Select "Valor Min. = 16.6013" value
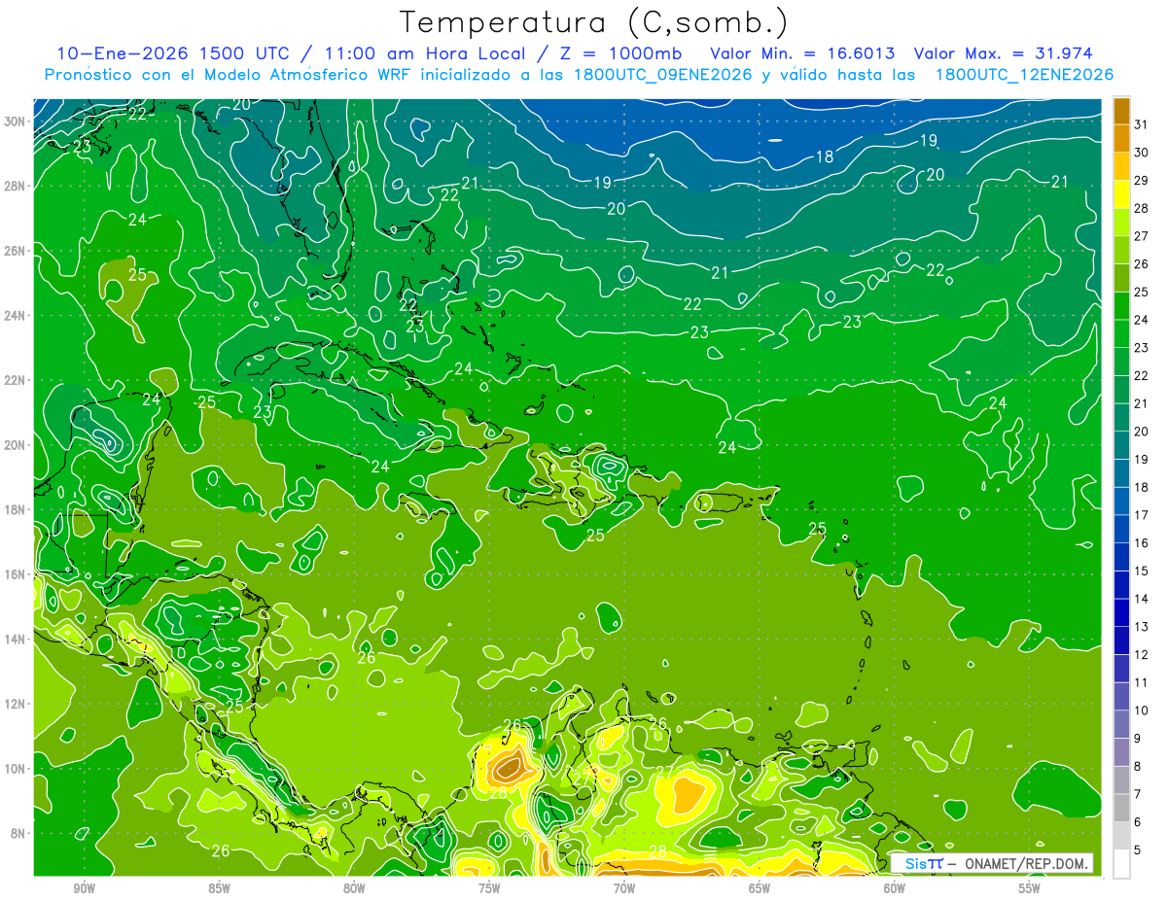This screenshot has height=901, width=1167. pyautogui.click(x=802, y=52)
